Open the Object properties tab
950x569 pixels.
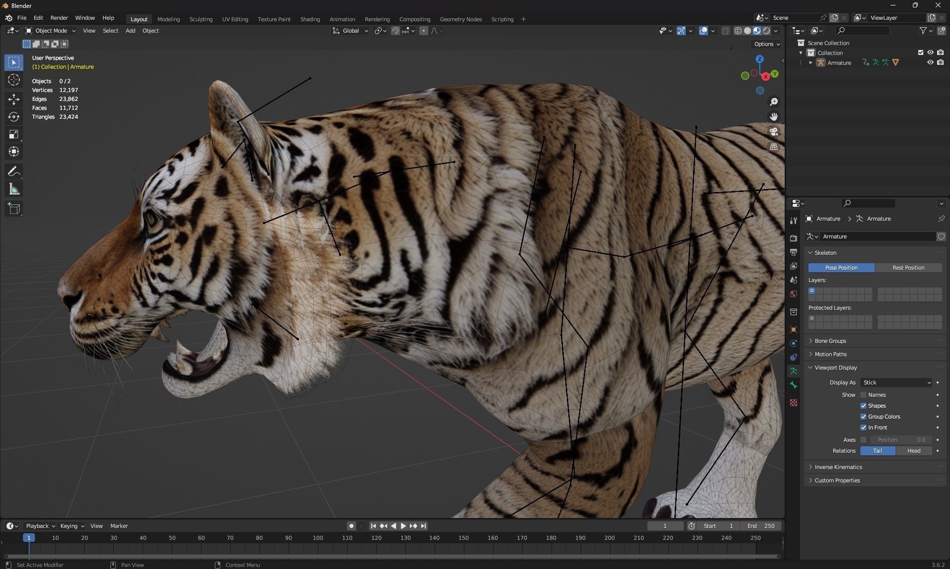pyautogui.click(x=794, y=330)
